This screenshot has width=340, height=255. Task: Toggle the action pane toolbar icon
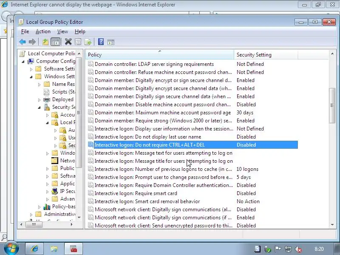point(111,42)
